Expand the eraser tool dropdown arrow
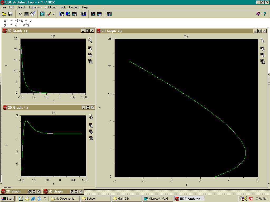The height and width of the screenshot is (202, 270). tap(53, 14)
